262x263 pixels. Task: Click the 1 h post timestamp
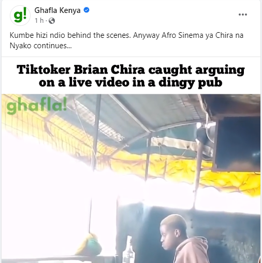pyautogui.click(x=39, y=21)
